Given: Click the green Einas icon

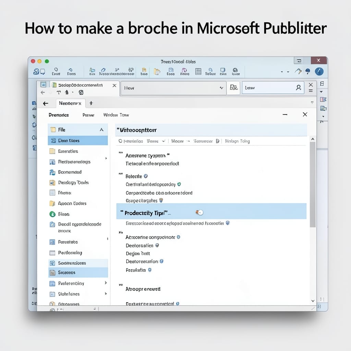Looking at the screenshot, I should pyautogui.click(x=52, y=214).
